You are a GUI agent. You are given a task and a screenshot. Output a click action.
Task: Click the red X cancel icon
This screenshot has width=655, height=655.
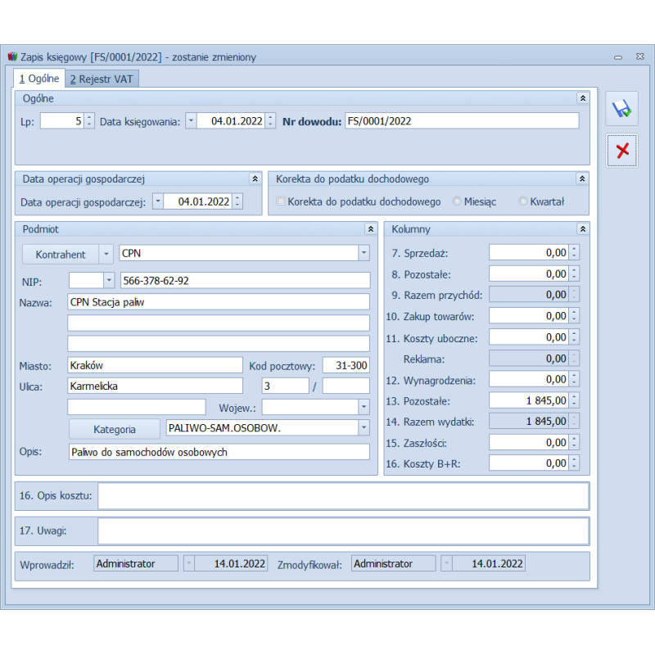point(621,151)
